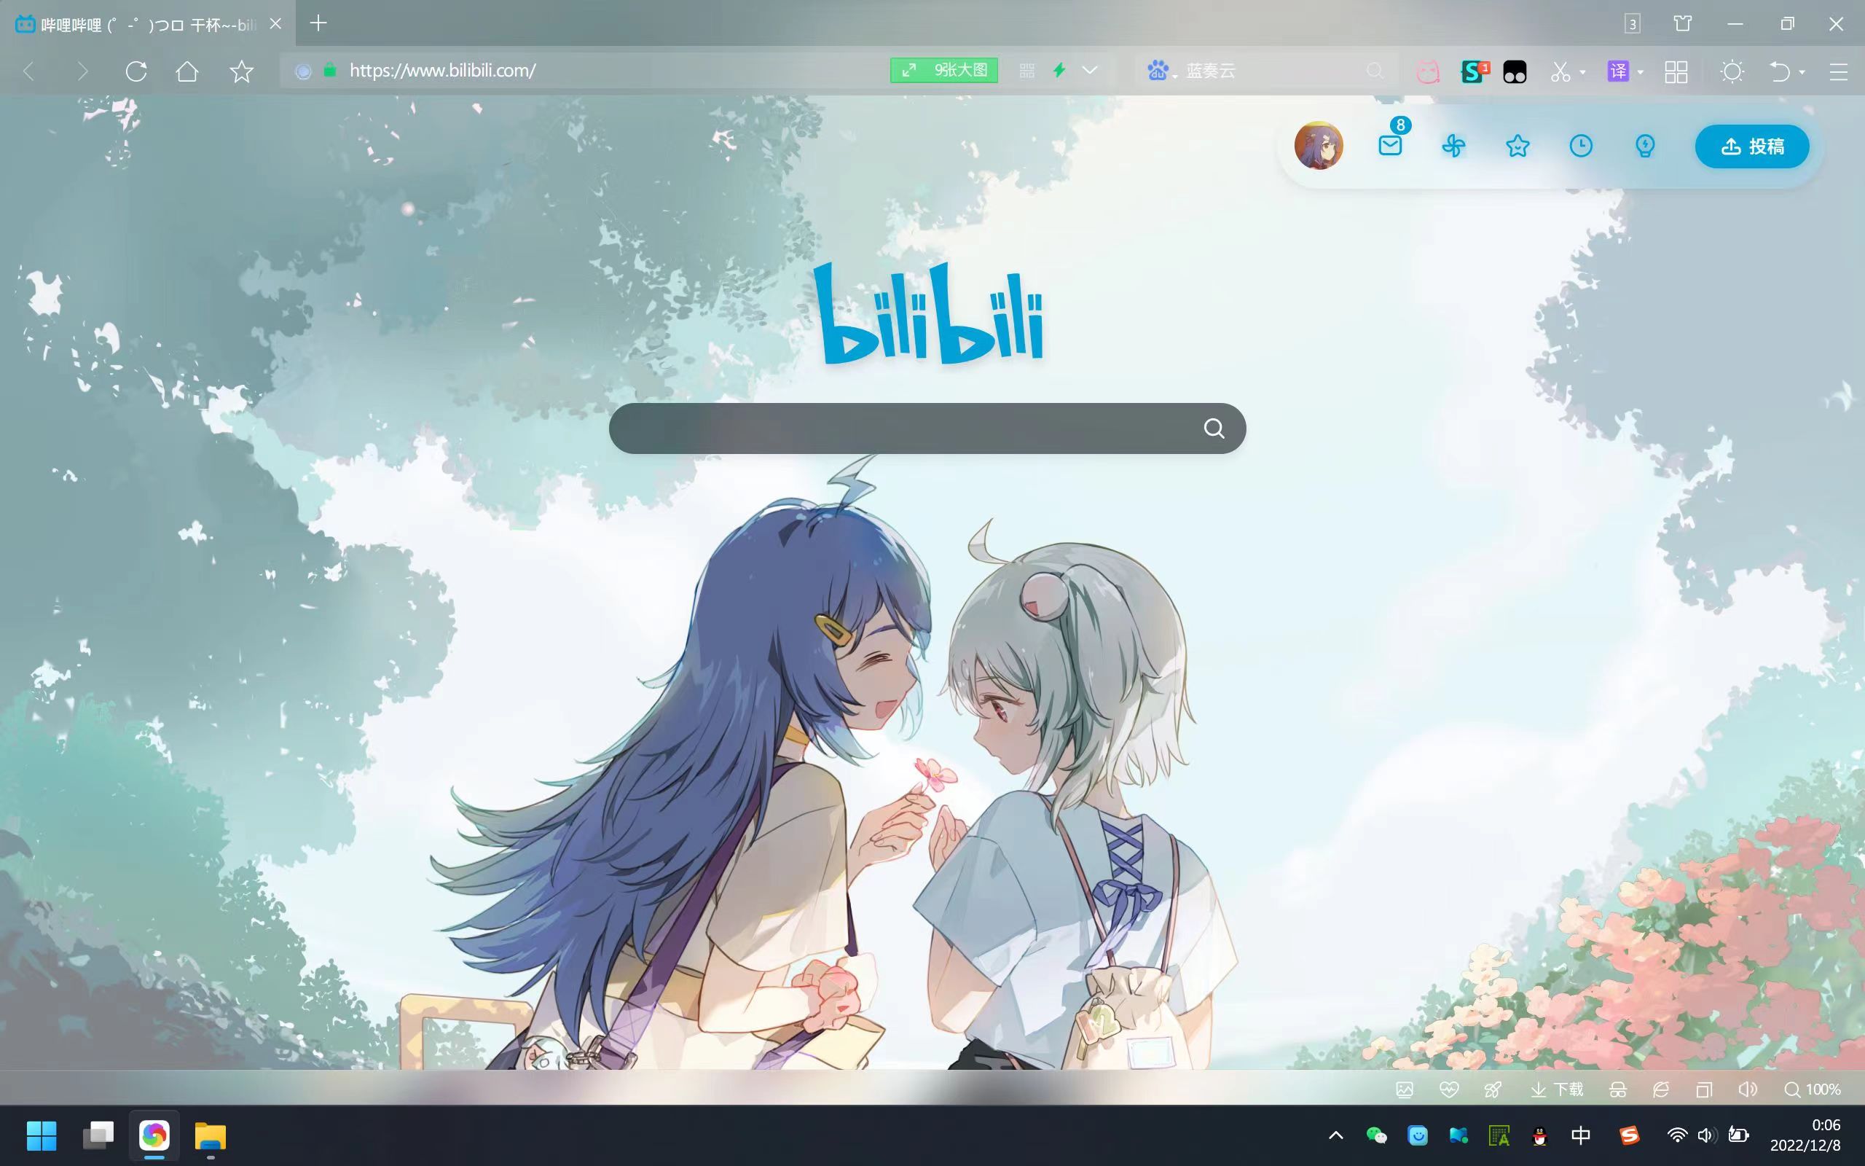
Task: Open watch history clock icon
Action: (x=1581, y=146)
